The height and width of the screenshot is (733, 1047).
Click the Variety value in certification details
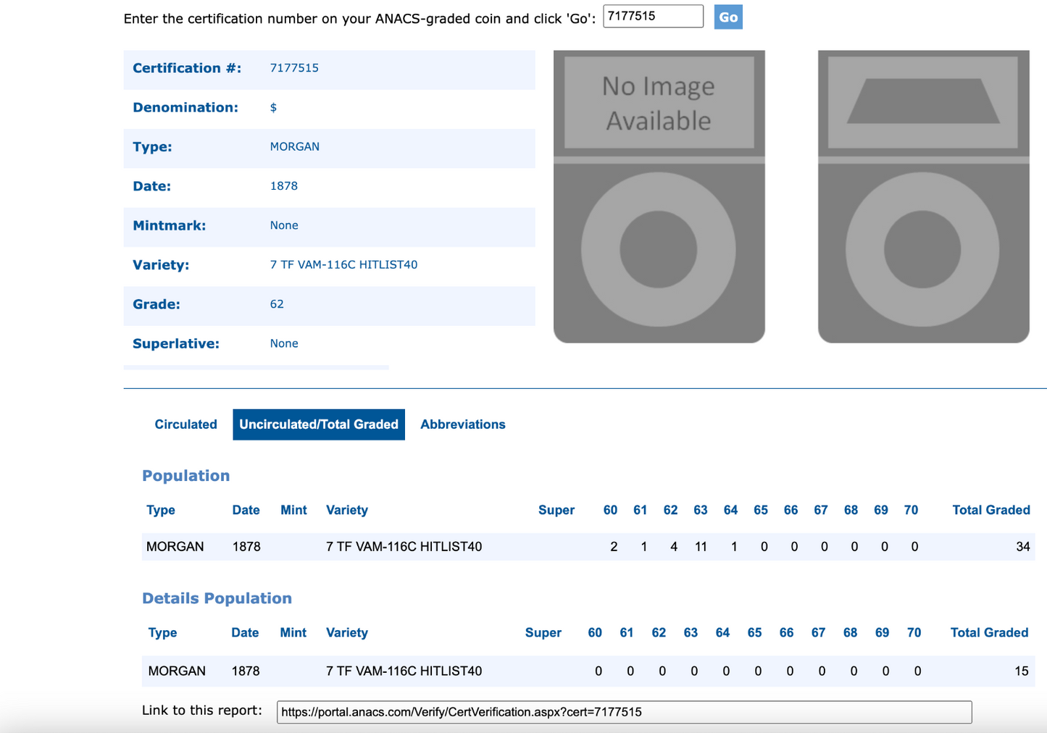[x=343, y=265]
